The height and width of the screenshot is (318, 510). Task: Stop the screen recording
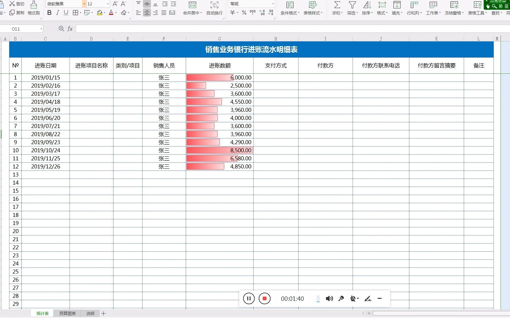coord(264,298)
